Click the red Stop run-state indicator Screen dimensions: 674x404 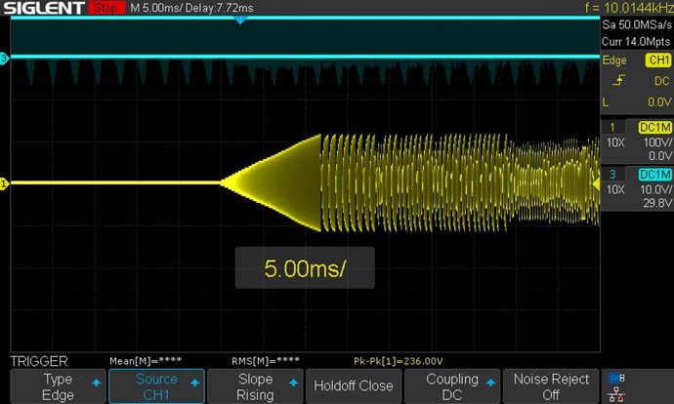click(x=106, y=8)
